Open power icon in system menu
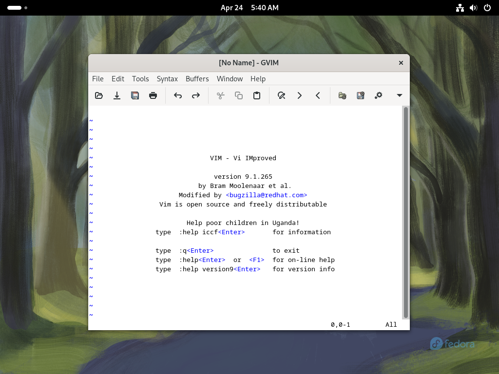499x374 pixels. pos(487,8)
